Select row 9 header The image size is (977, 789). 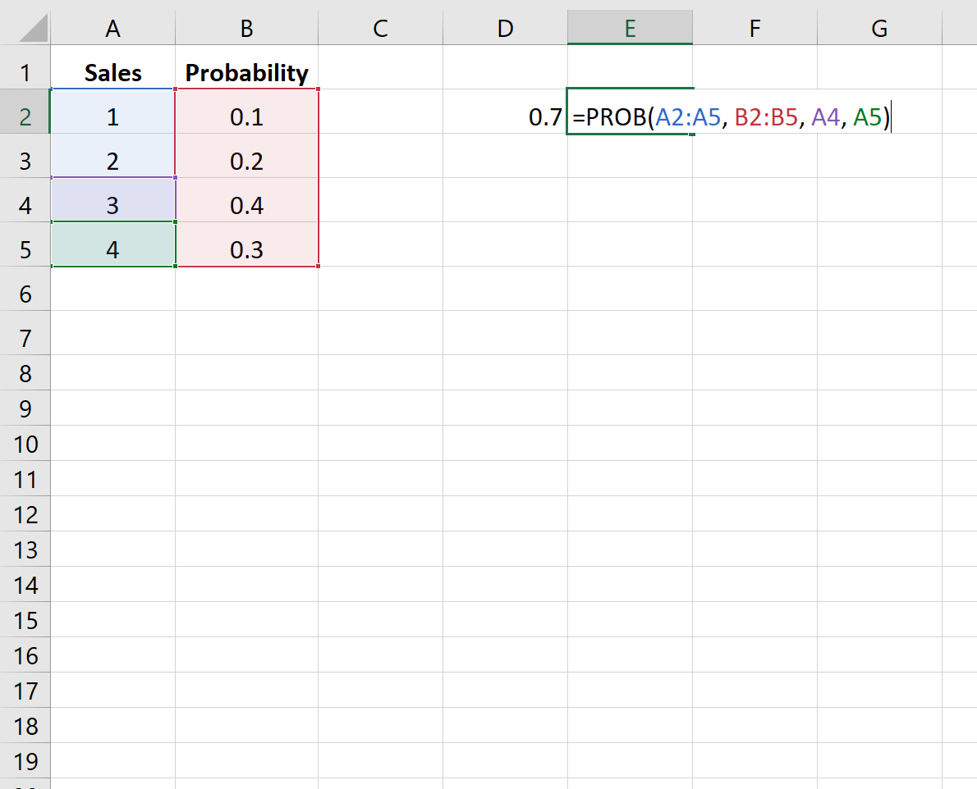[25, 408]
